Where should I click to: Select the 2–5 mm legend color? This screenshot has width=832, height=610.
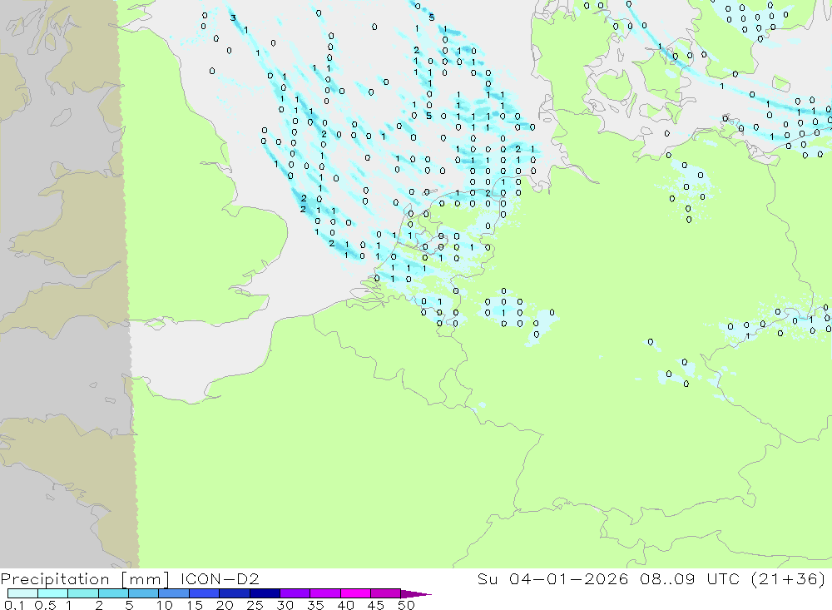pos(113,593)
